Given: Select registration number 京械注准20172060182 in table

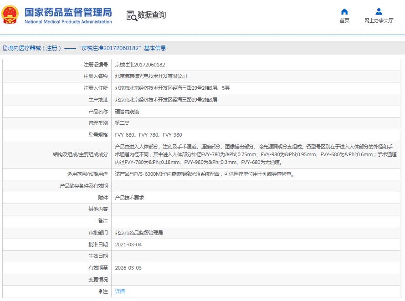Looking at the screenshot, I should tap(140, 65).
